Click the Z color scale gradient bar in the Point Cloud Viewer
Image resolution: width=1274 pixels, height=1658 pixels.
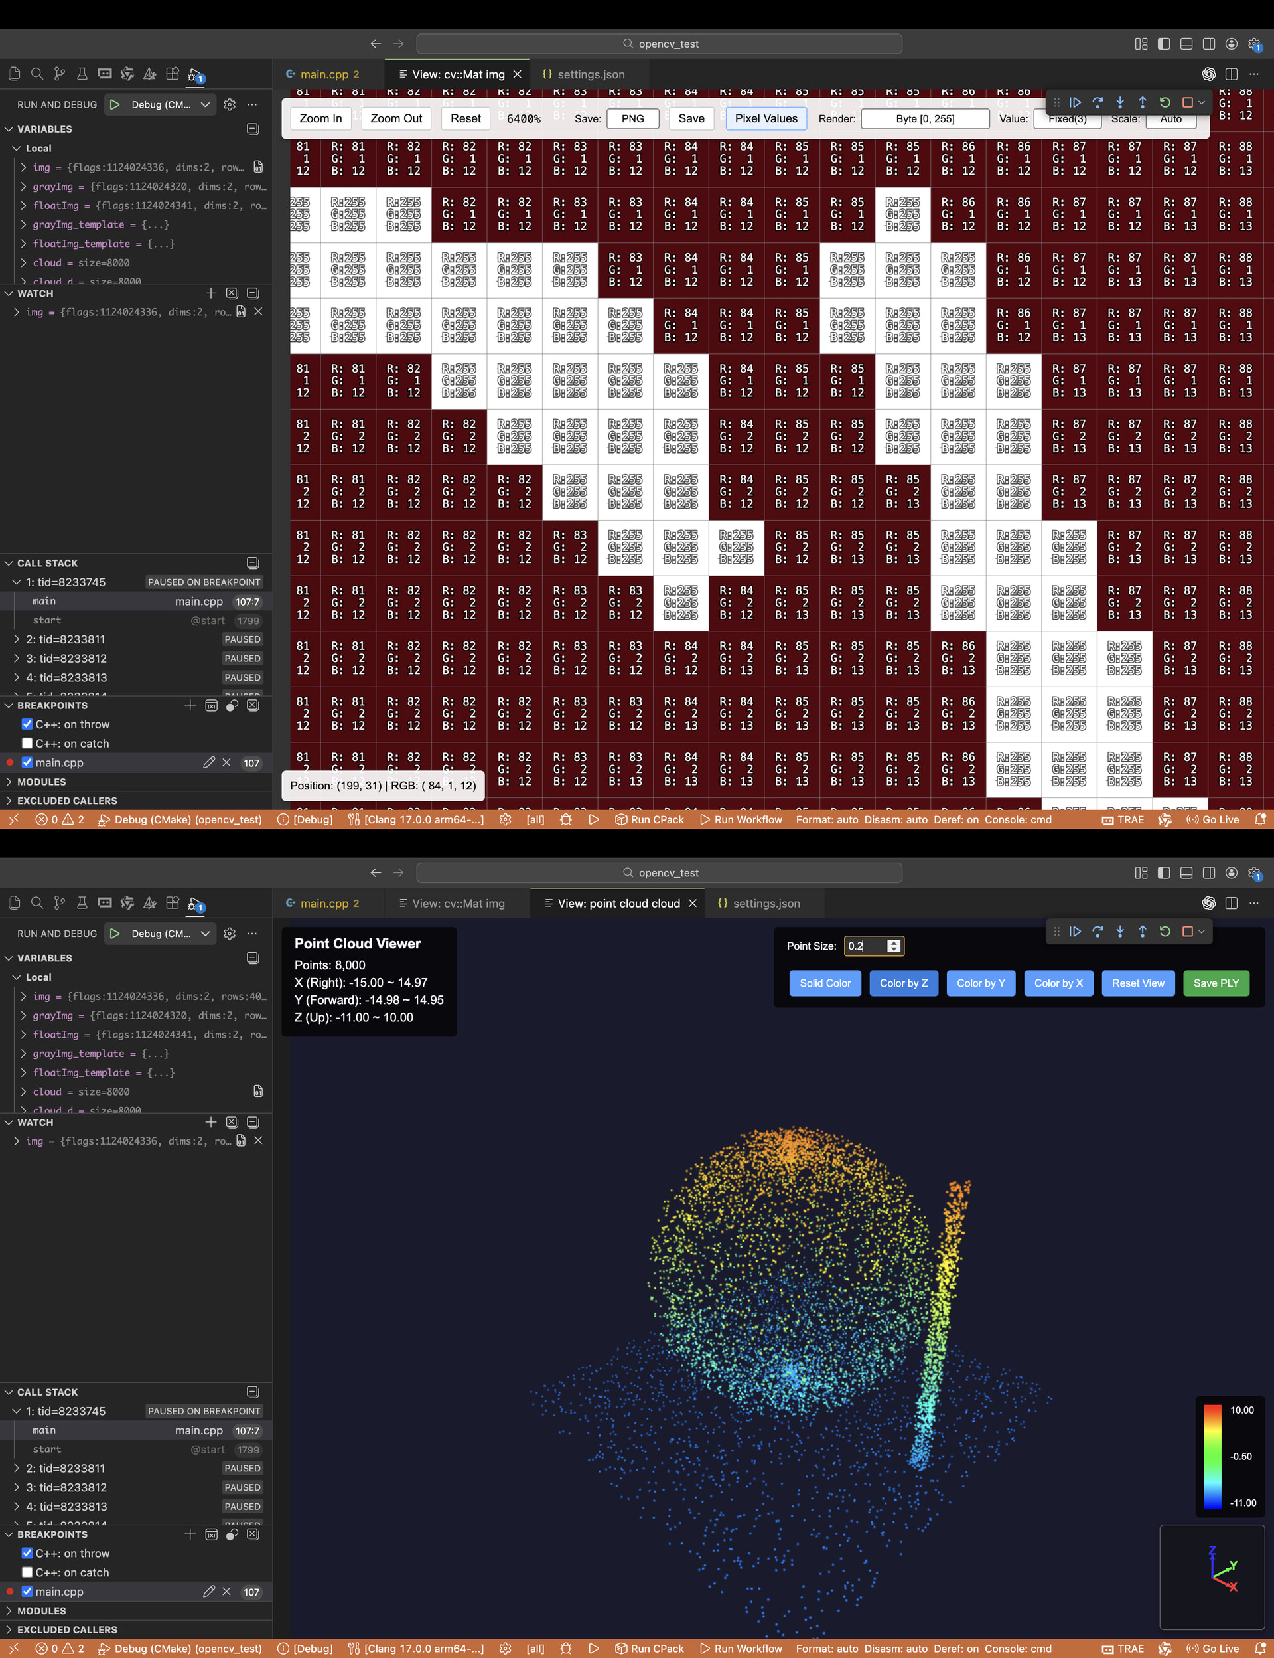(1212, 1456)
